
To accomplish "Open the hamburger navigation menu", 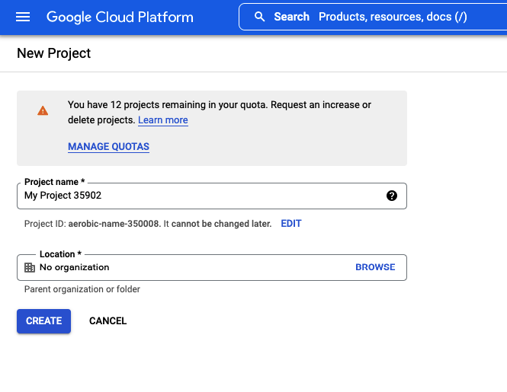I will (23, 17).
